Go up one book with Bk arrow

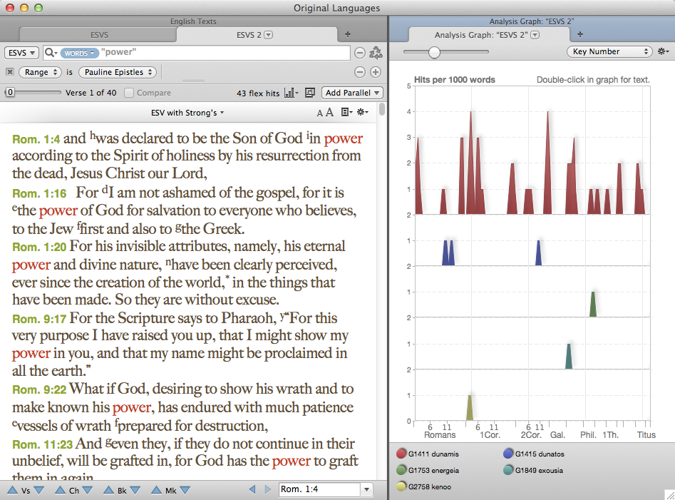click(x=109, y=490)
